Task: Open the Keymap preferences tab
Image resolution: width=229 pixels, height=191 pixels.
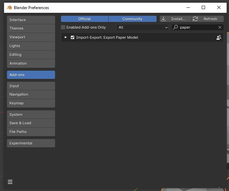Action: pyautogui.click(x=31, y=103)
